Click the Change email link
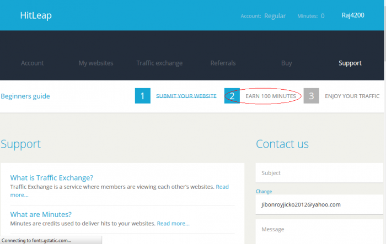 point(264,191)
